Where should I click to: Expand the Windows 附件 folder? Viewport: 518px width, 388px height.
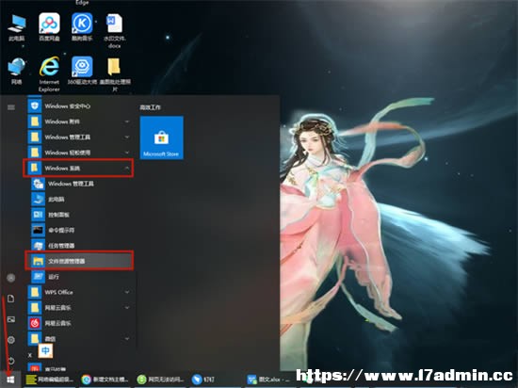[79, 121]
